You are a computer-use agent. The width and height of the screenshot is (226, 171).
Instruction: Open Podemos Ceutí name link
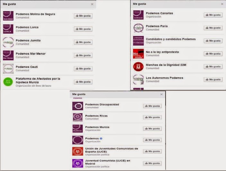point(27,67)
